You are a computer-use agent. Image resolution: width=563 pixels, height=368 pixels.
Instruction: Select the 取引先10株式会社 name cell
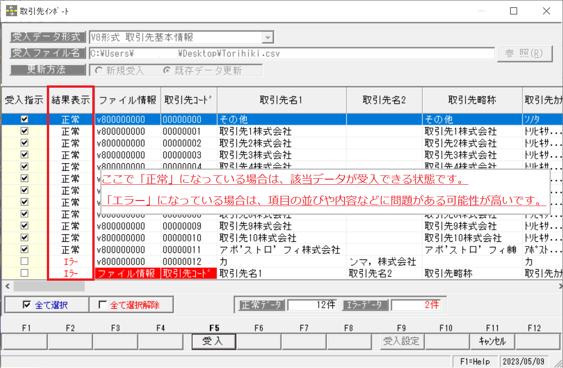click(x=282, y=238)
